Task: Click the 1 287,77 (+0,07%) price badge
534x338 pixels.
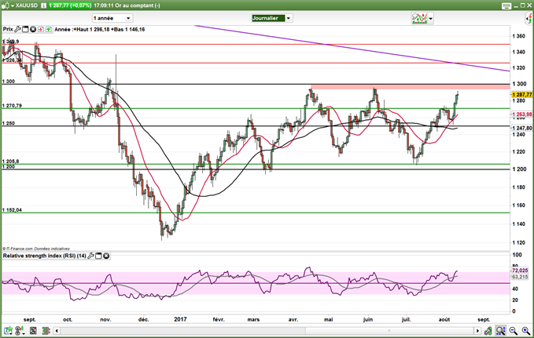Action: click(x=70, y=5)
